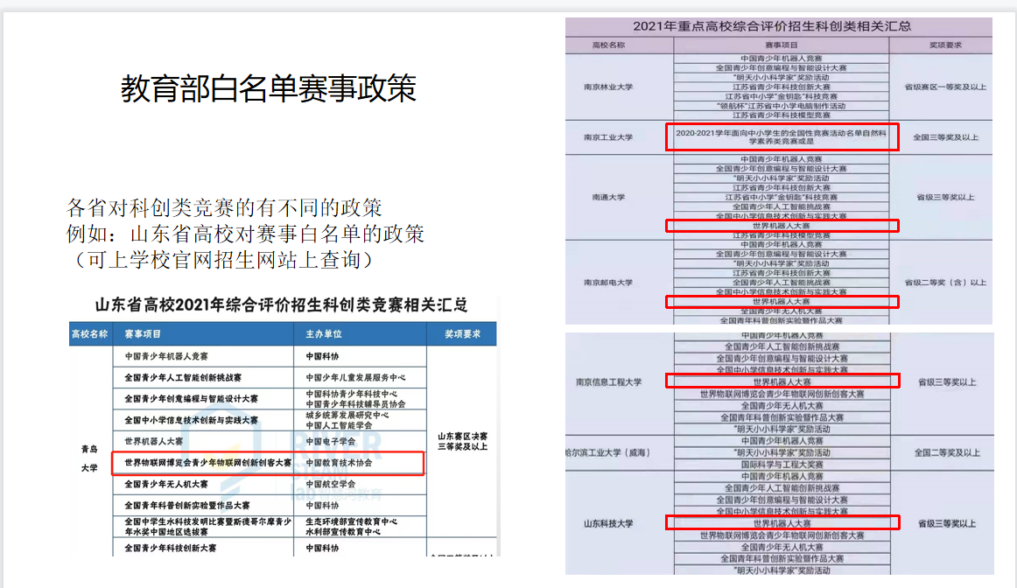1017x588 pixels.
Task: Select "世界机器人大赛" in the 青岛大学 table
Action: (154, 442)
